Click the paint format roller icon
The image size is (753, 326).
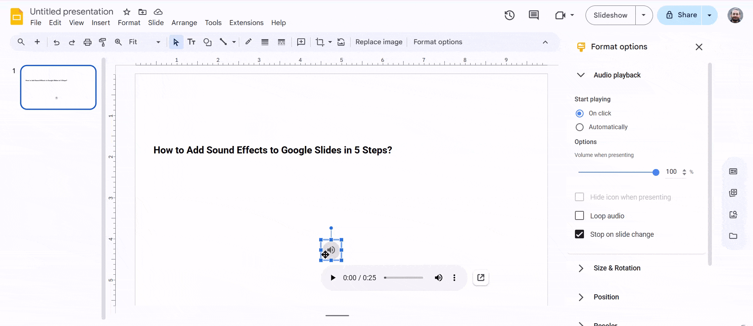pos(103,42)
